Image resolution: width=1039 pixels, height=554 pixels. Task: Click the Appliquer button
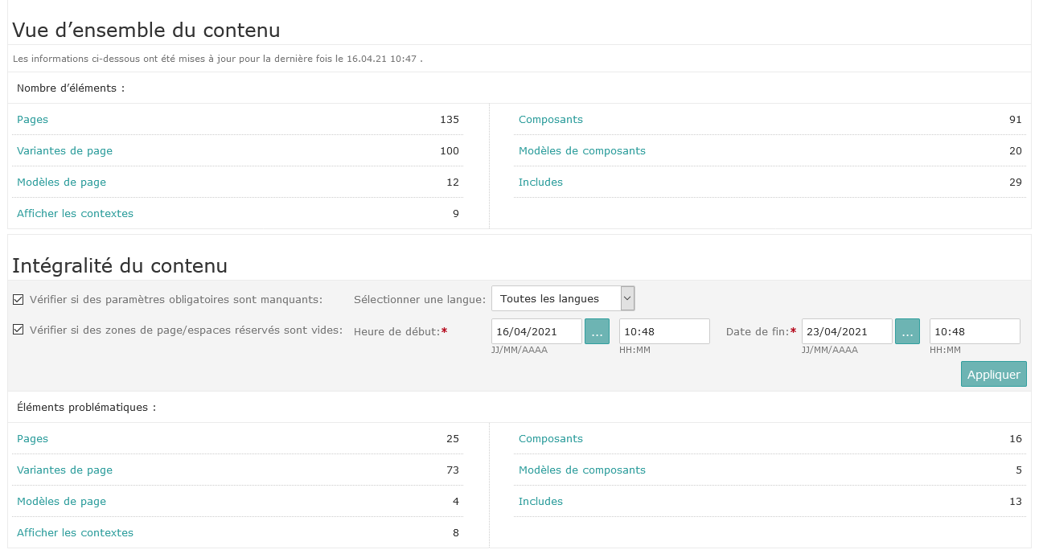pyautogui.click(x=993, y=374)
